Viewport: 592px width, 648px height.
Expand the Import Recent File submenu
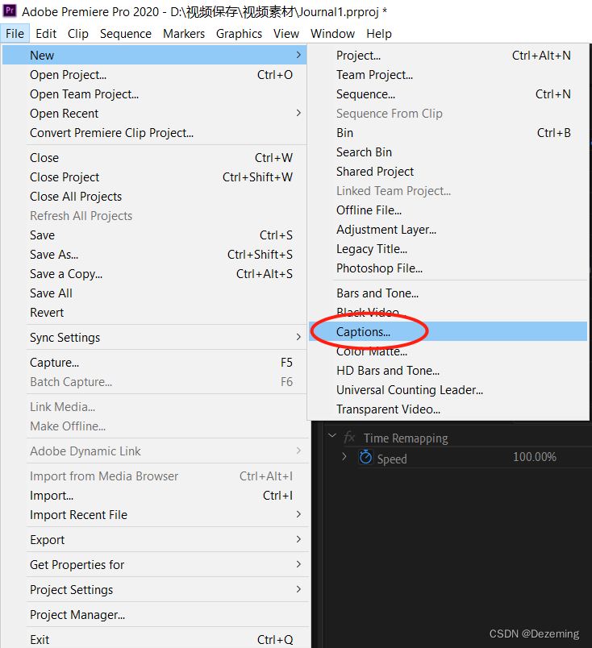click(298, 514)
